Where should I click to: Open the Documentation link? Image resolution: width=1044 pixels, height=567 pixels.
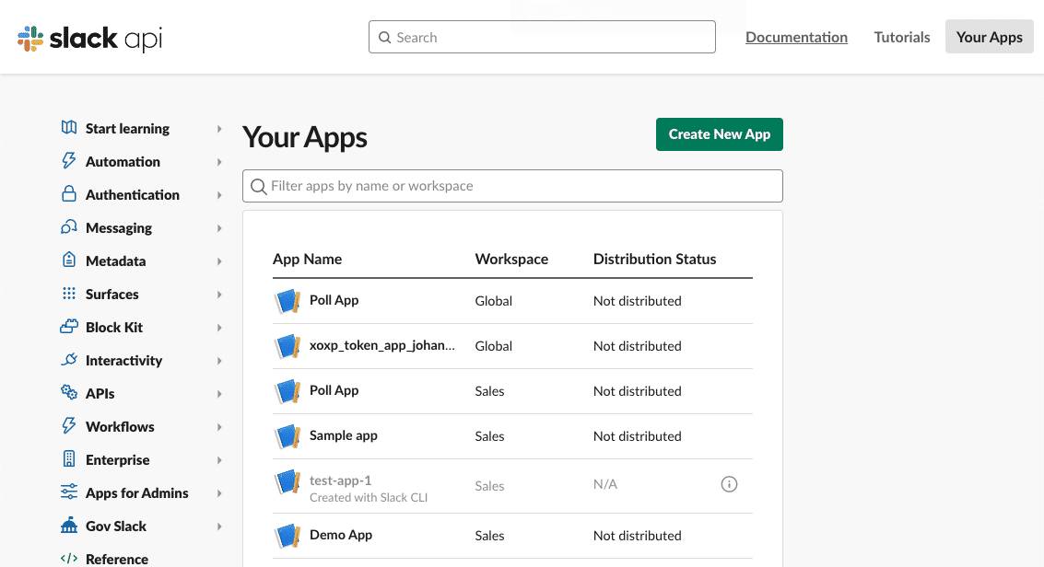796,37
